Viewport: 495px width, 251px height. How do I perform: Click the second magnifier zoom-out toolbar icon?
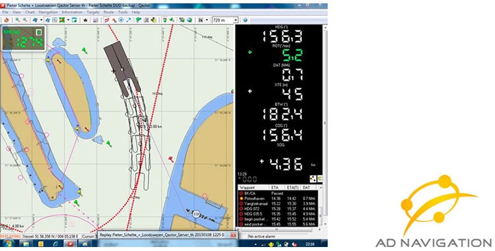point(25,20)
